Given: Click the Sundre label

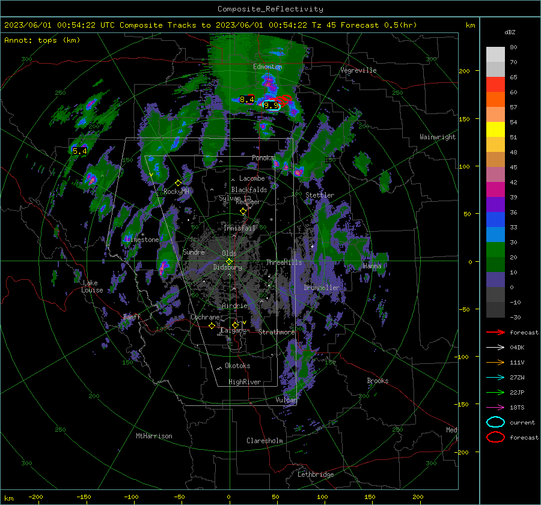Looking at the screenshot, I should click(x=194, y=252).
